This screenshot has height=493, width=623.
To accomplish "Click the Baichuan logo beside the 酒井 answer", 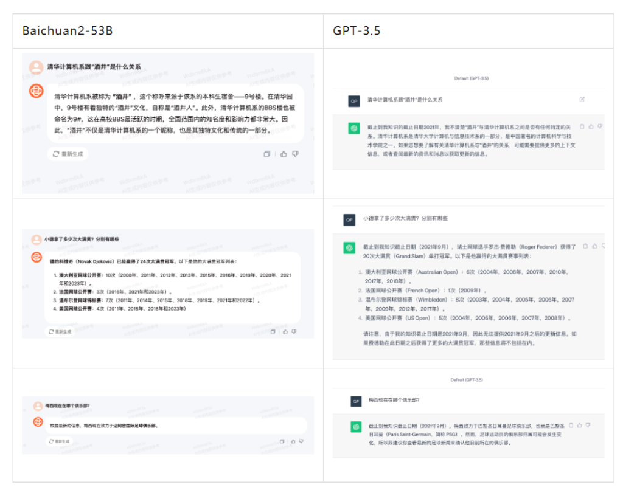I will pyautogui.click(x=36, y=91).
